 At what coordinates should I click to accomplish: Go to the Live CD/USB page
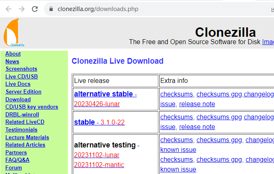click(22, 76)
